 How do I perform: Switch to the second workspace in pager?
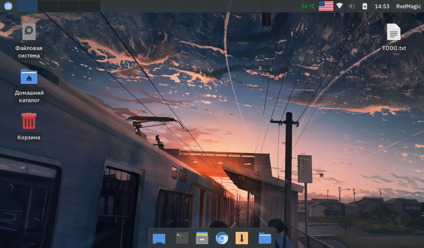pyautogui.click(x=48, y=6)
